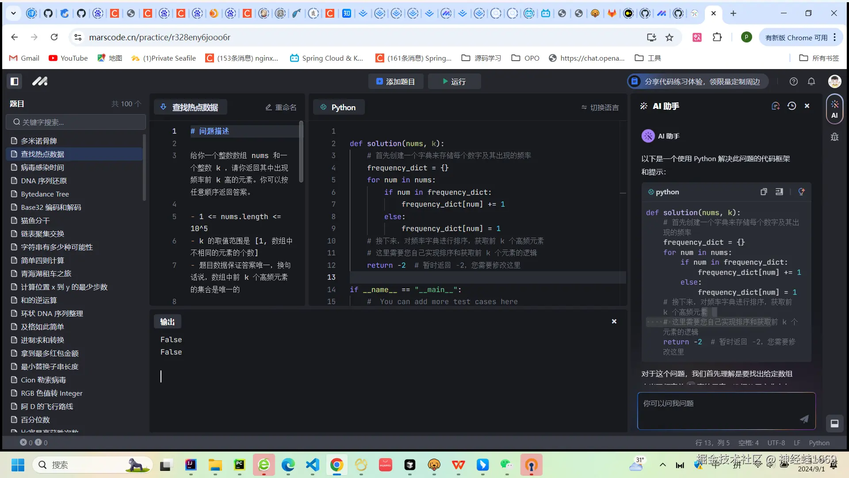Expand hidden system tray icons
Image resolution: width=849 pixels, height=478 pixels.
pos(662,465)
